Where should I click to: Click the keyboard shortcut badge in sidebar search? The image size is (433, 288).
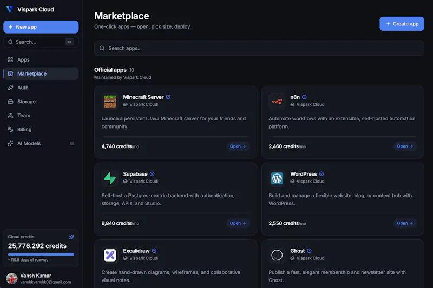[x=69, y=42]
